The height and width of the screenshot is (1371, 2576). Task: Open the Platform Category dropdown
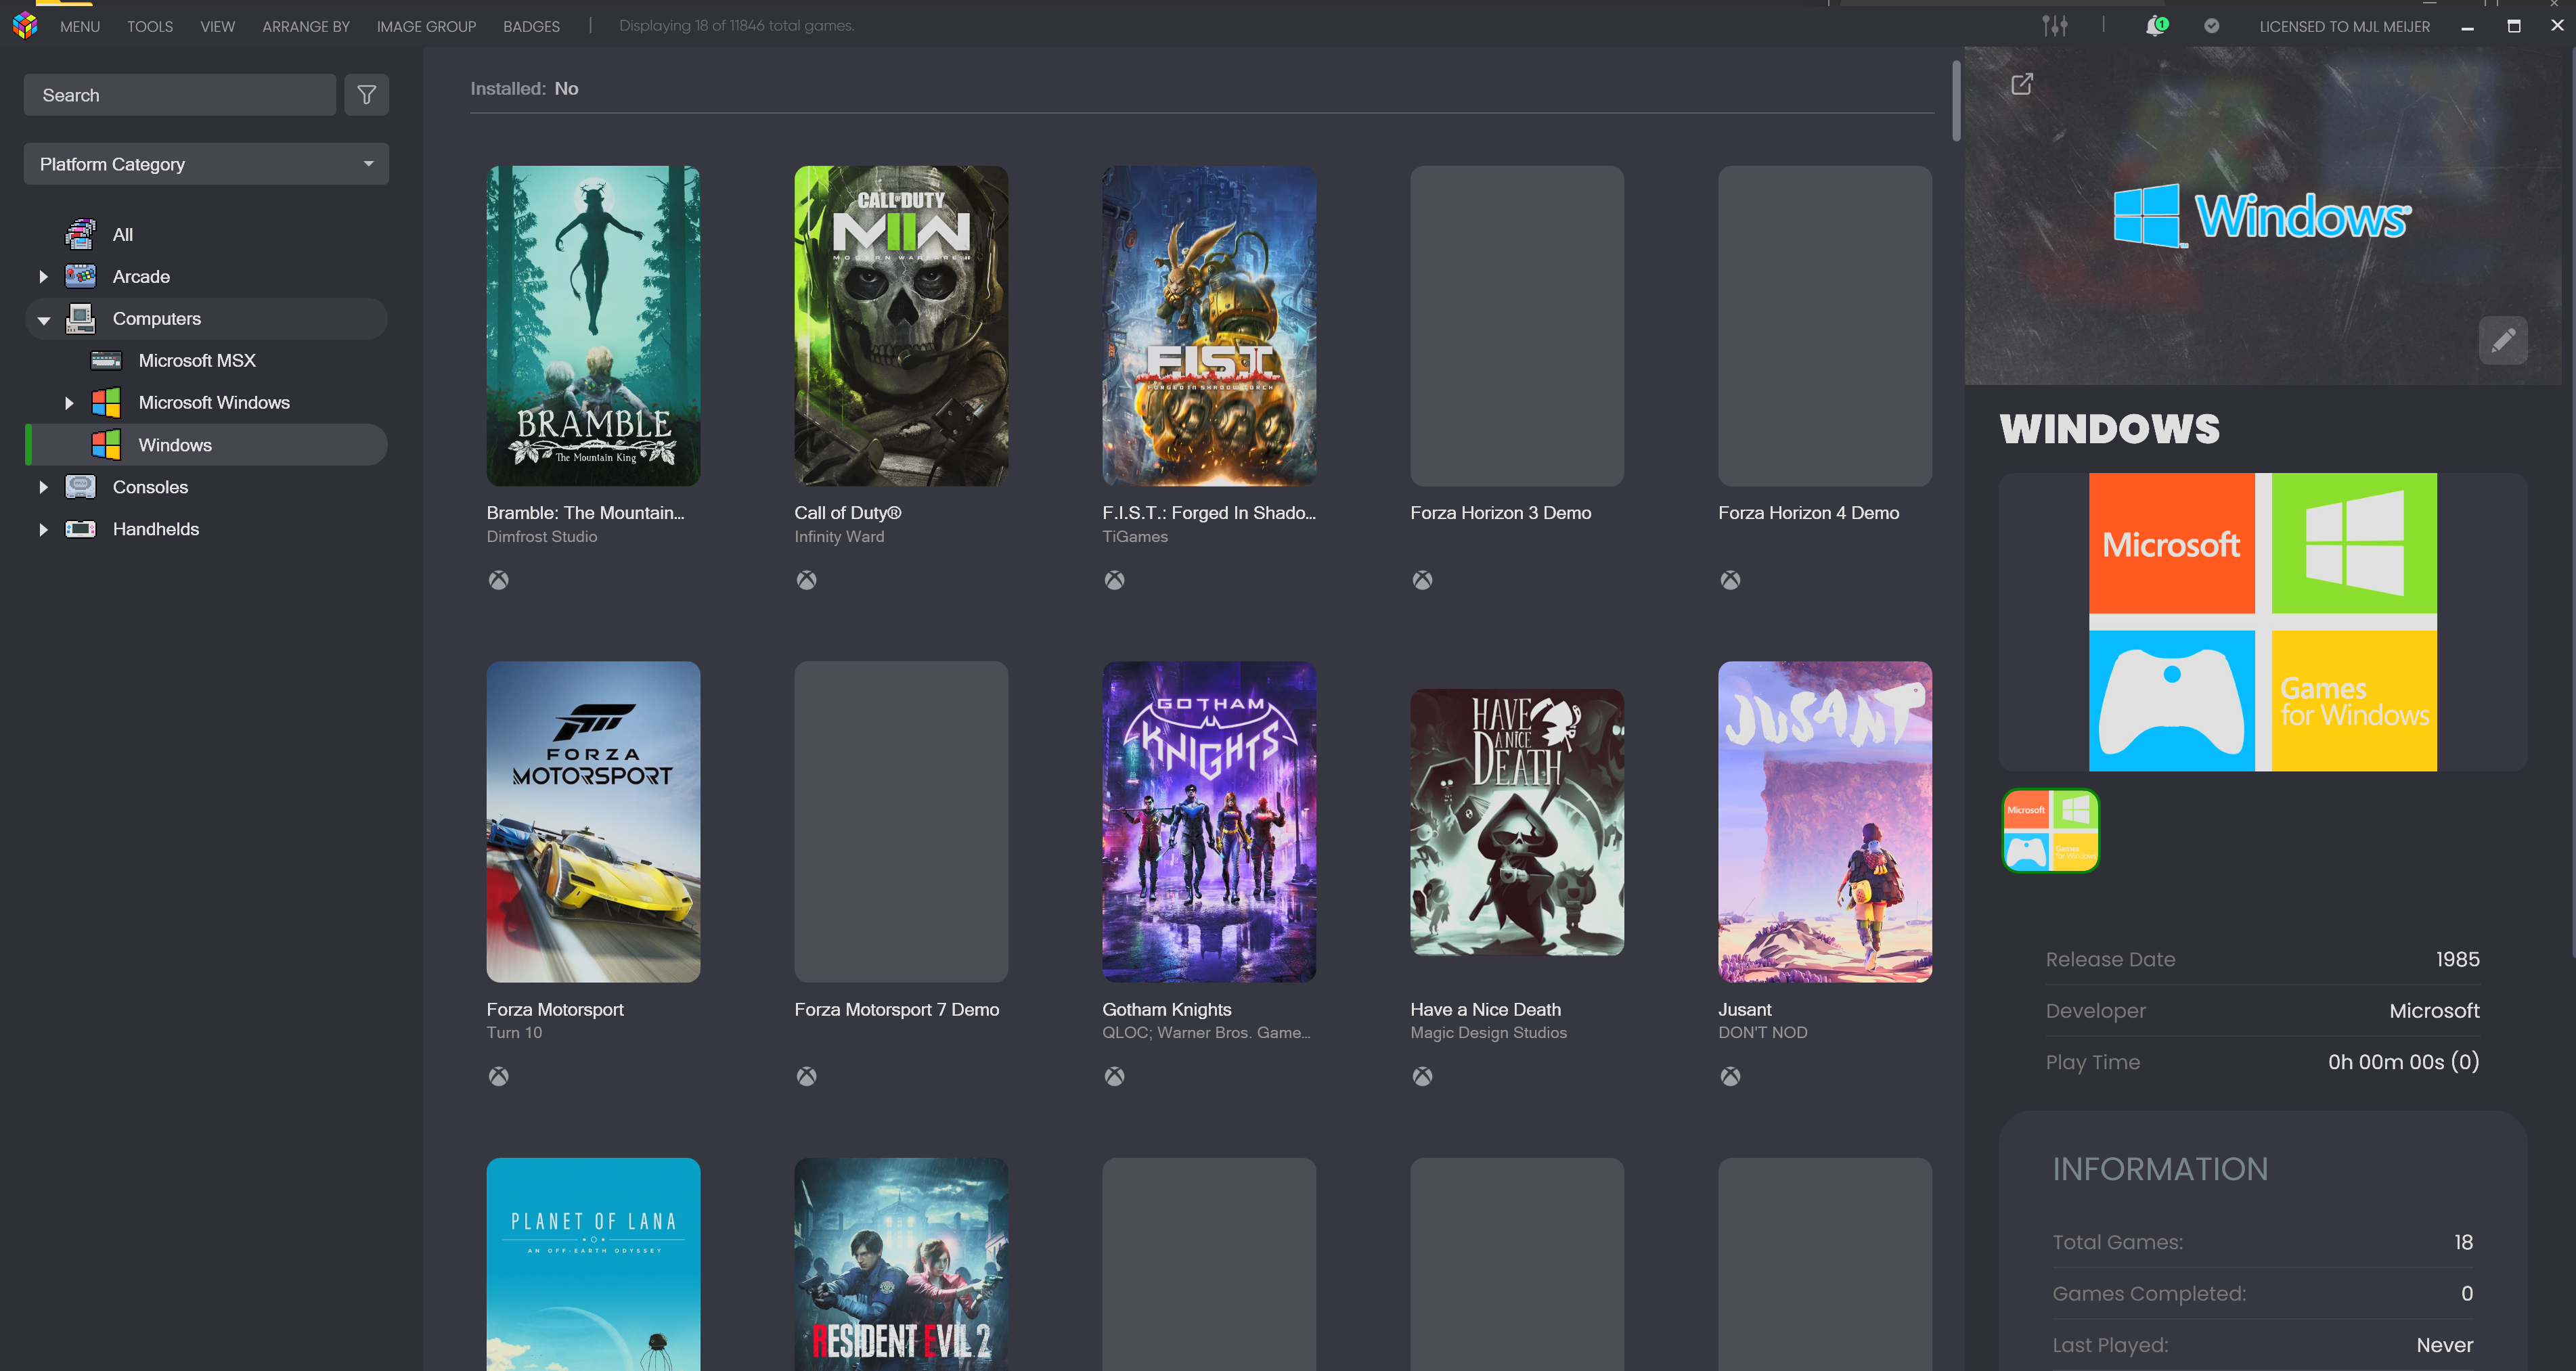(x=206, y=164)
